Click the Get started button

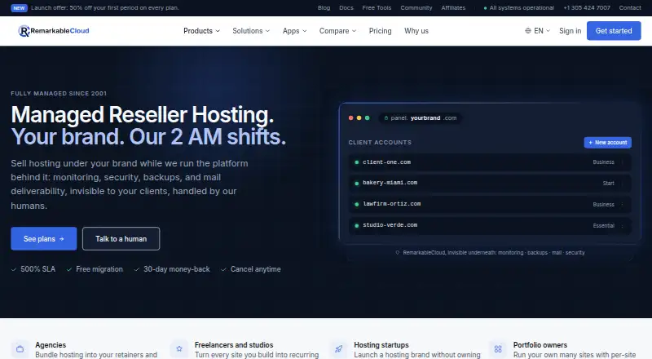point(614,31)
